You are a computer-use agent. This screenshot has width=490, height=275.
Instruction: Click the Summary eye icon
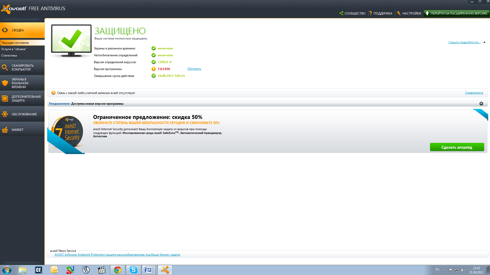(5, 30)
